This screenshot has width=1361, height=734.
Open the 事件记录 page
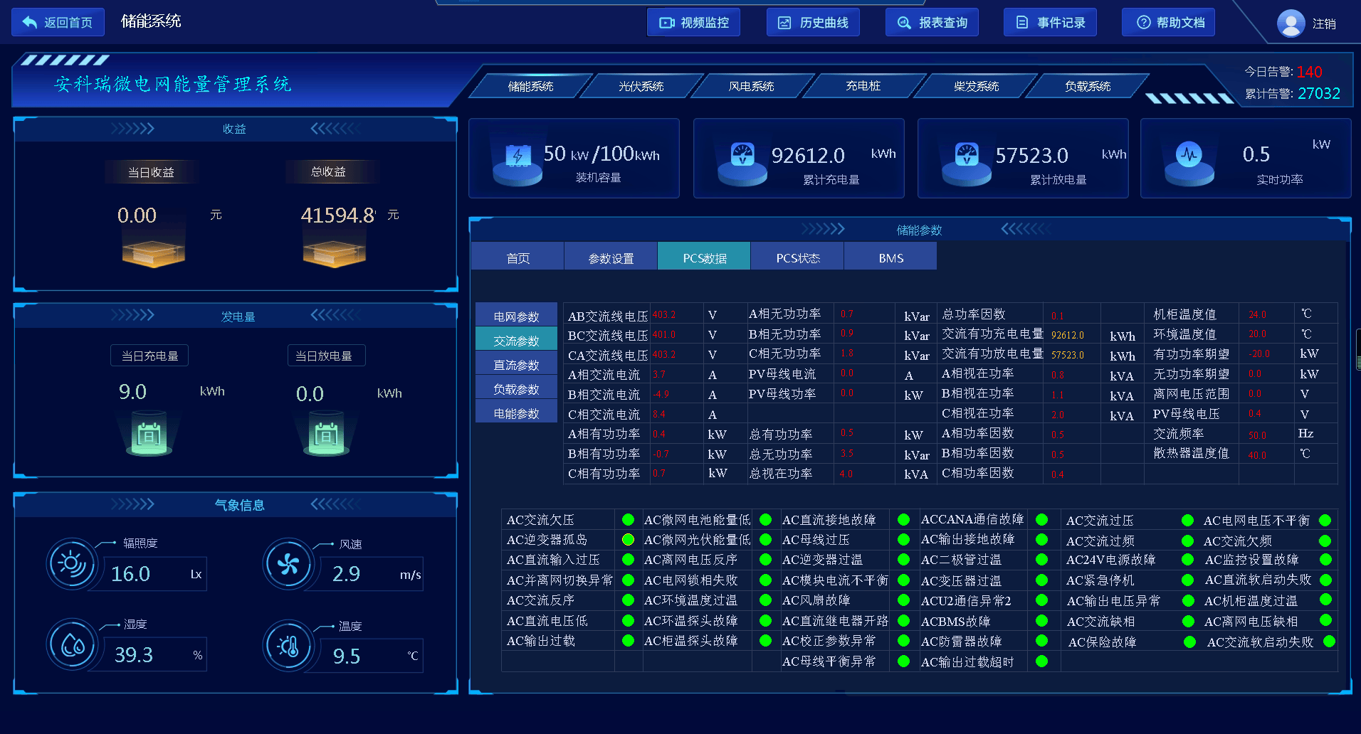click(x=1050, y=23)
